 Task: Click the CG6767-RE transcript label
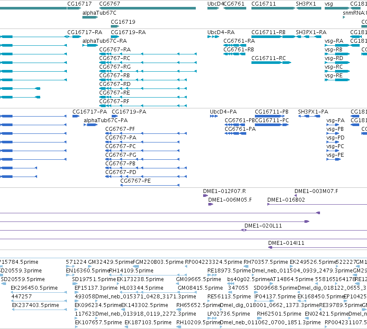tap(114, 93)
